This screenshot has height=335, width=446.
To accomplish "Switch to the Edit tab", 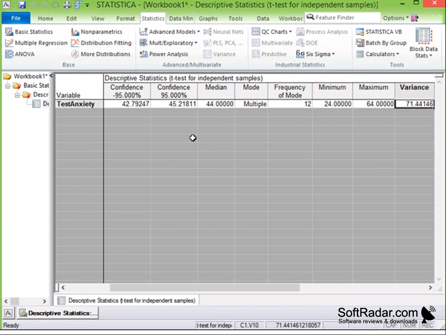I will pos(71,19).
